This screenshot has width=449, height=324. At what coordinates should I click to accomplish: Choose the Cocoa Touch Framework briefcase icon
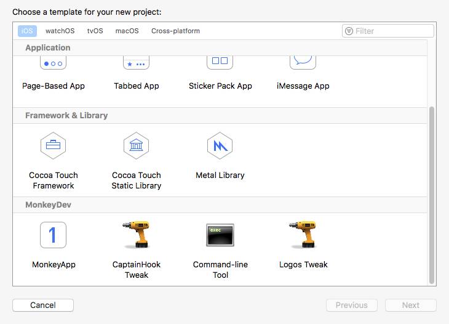coord(54,145)
